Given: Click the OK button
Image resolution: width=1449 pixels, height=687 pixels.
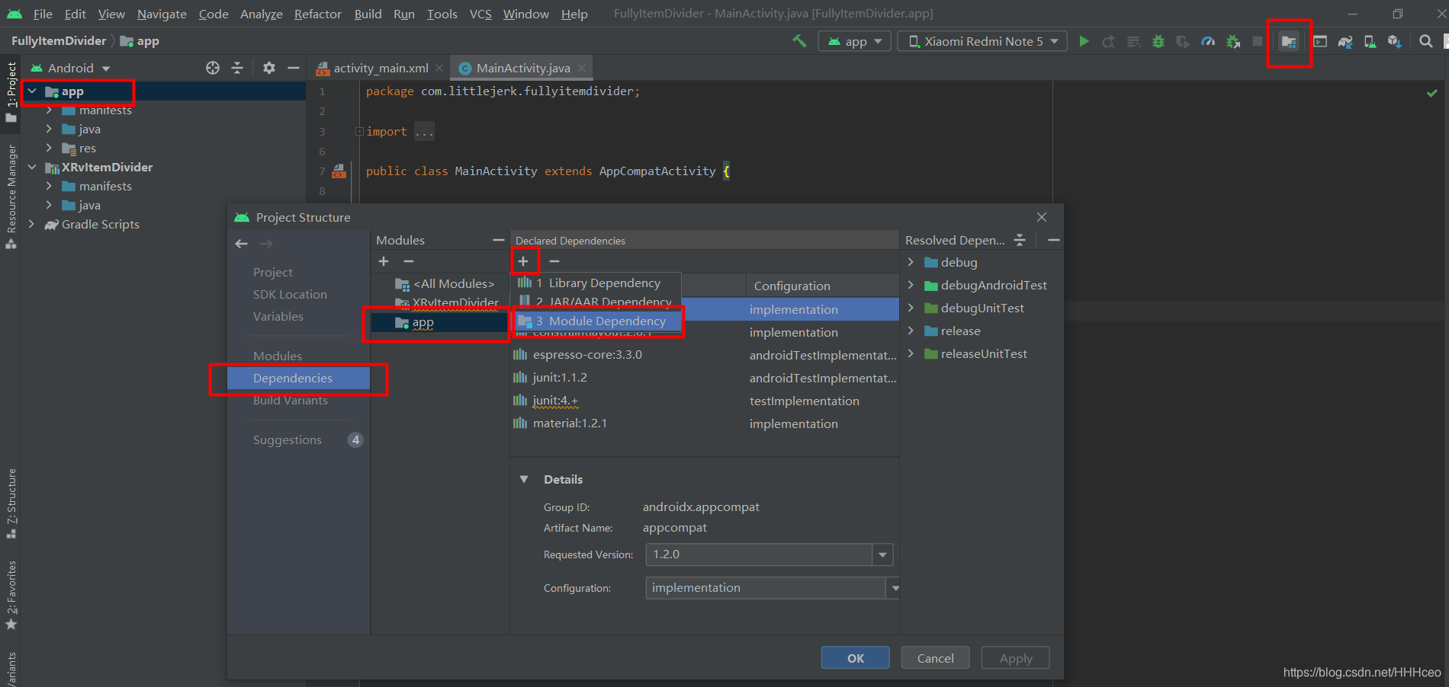Looking at the screenshot, I should (856, 658).
